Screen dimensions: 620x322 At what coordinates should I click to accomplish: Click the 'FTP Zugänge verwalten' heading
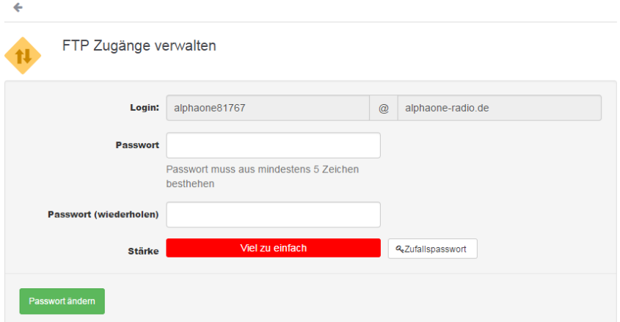click(x=139, y=45)
